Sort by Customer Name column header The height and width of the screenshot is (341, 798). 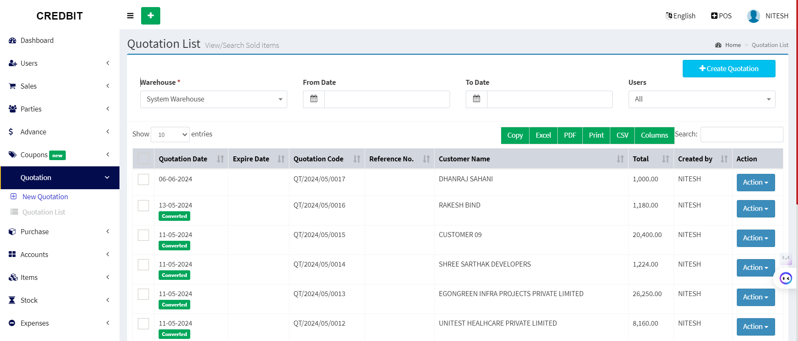point(531,159)
